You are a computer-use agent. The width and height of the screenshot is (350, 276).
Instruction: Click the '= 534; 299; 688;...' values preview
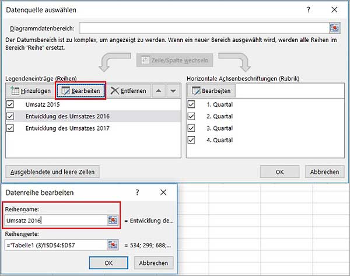[x=148, y=245]
